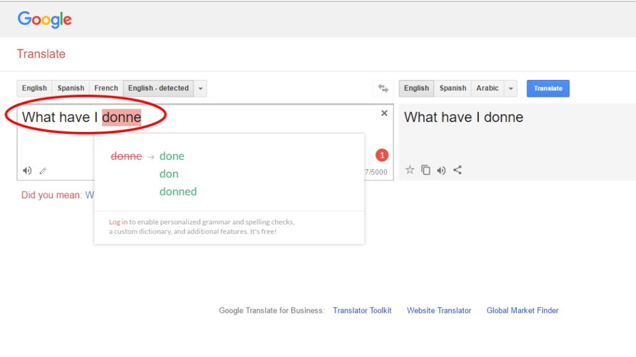This screenshot has width=636, height=357.
Task: Click the Translate page title link
Action: [x=41, y=54]
